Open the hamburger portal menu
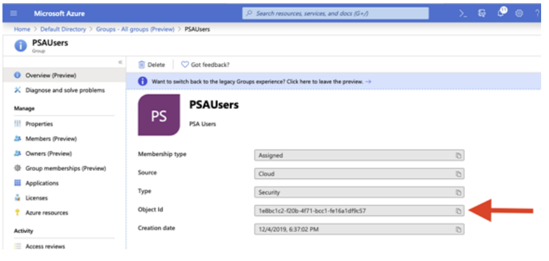549x261 pixels. click(x=13, y=13)
